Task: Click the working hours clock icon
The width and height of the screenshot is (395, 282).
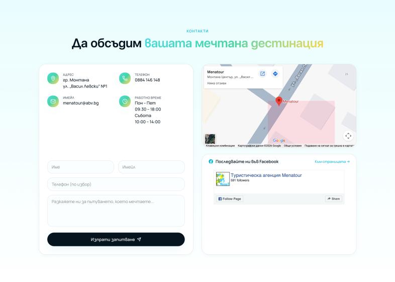Action: tap(125, 102)
